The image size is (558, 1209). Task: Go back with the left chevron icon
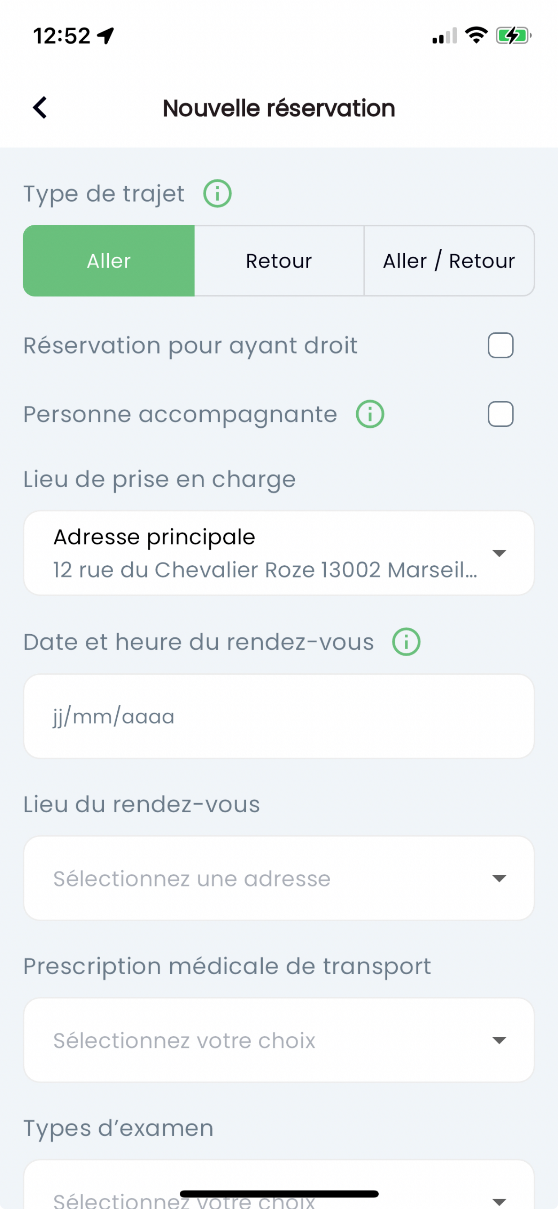[x=40, y=107]
